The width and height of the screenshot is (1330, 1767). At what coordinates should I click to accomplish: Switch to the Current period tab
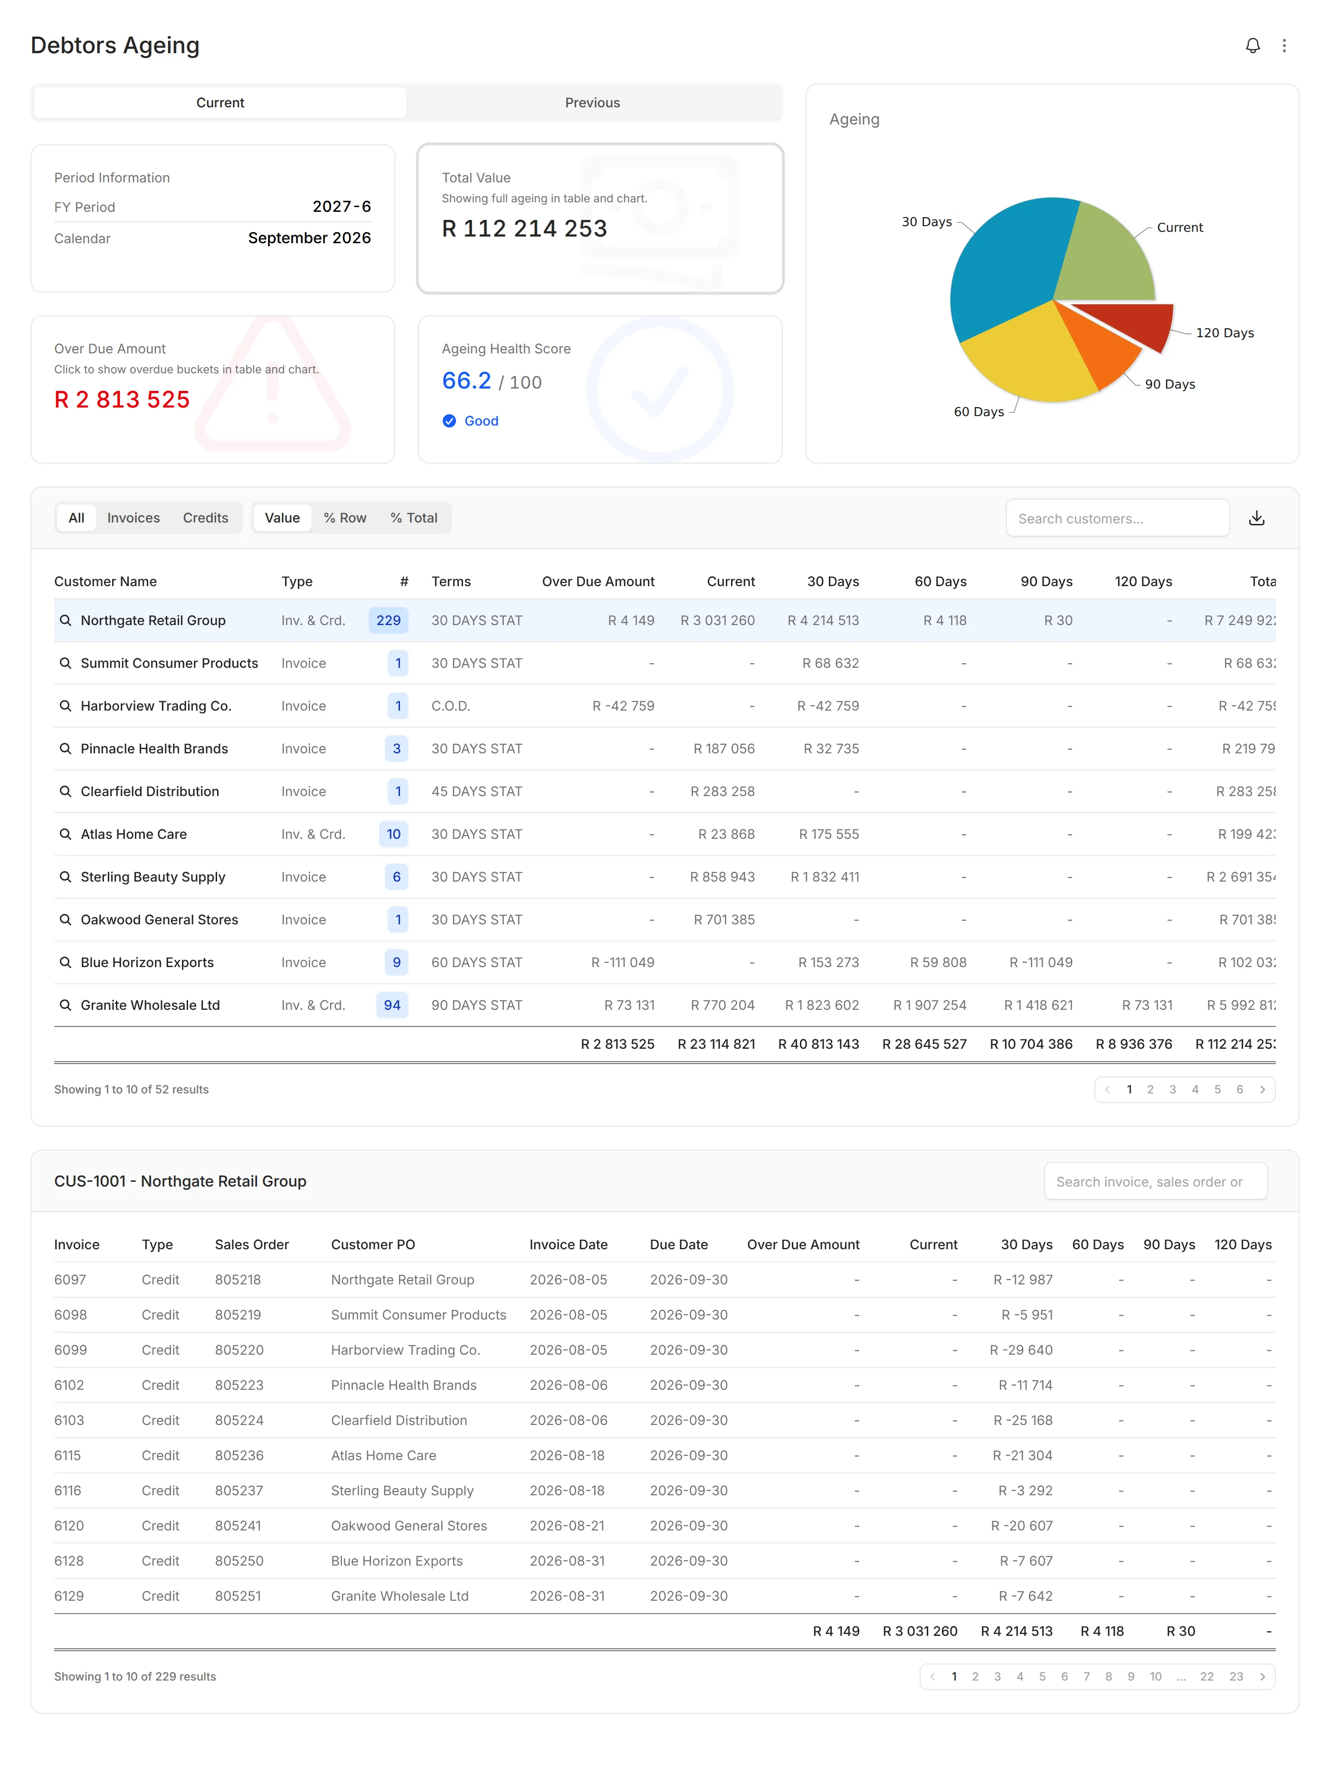[x=220, y=102]
